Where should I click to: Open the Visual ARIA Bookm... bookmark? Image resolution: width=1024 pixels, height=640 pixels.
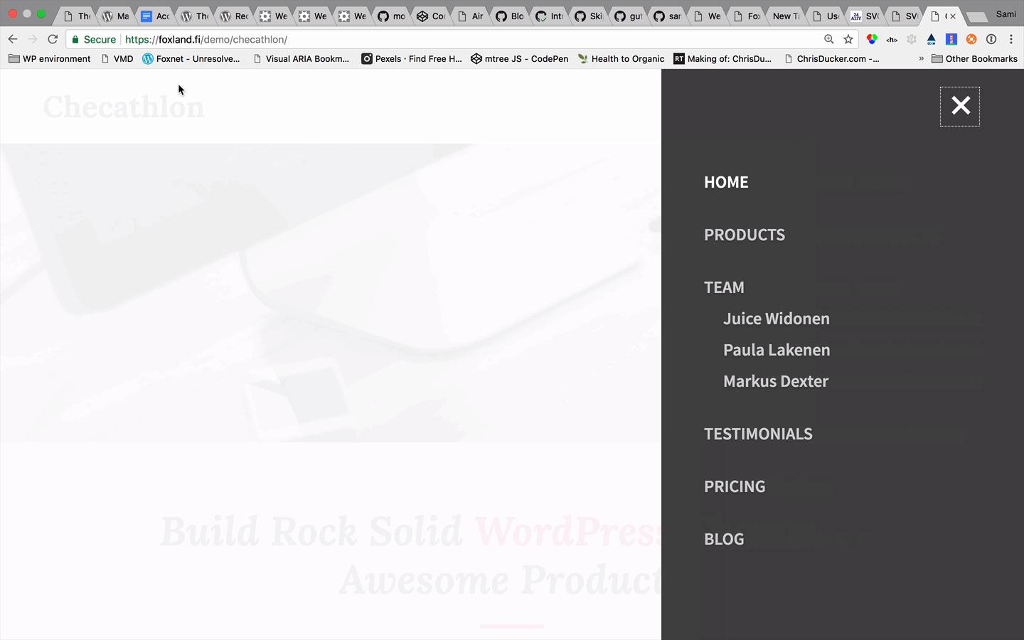click(301, 59)
